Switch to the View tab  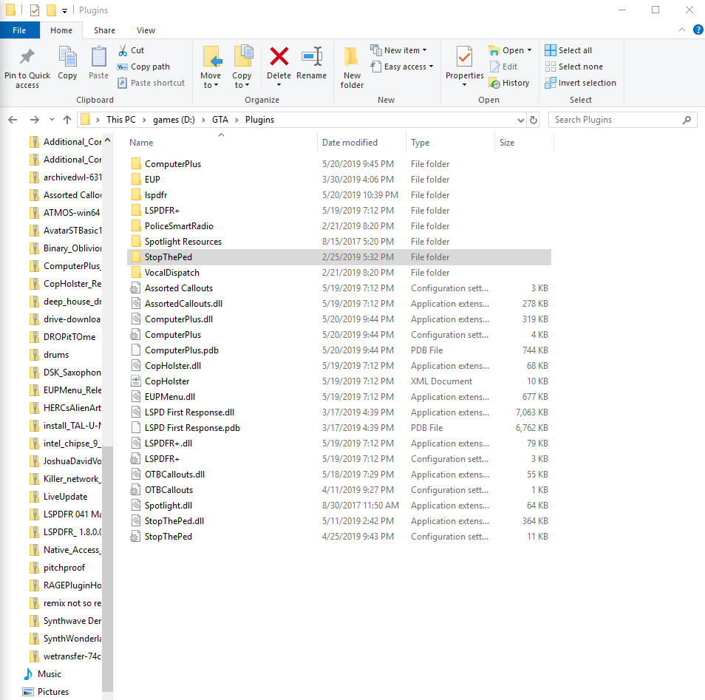click(146, 30)
